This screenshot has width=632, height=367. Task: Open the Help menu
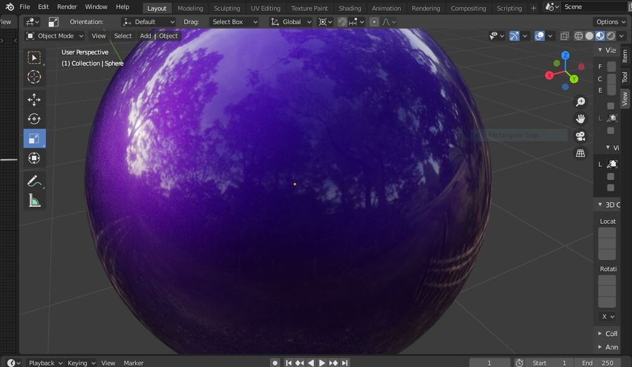(x=123, y=7)
